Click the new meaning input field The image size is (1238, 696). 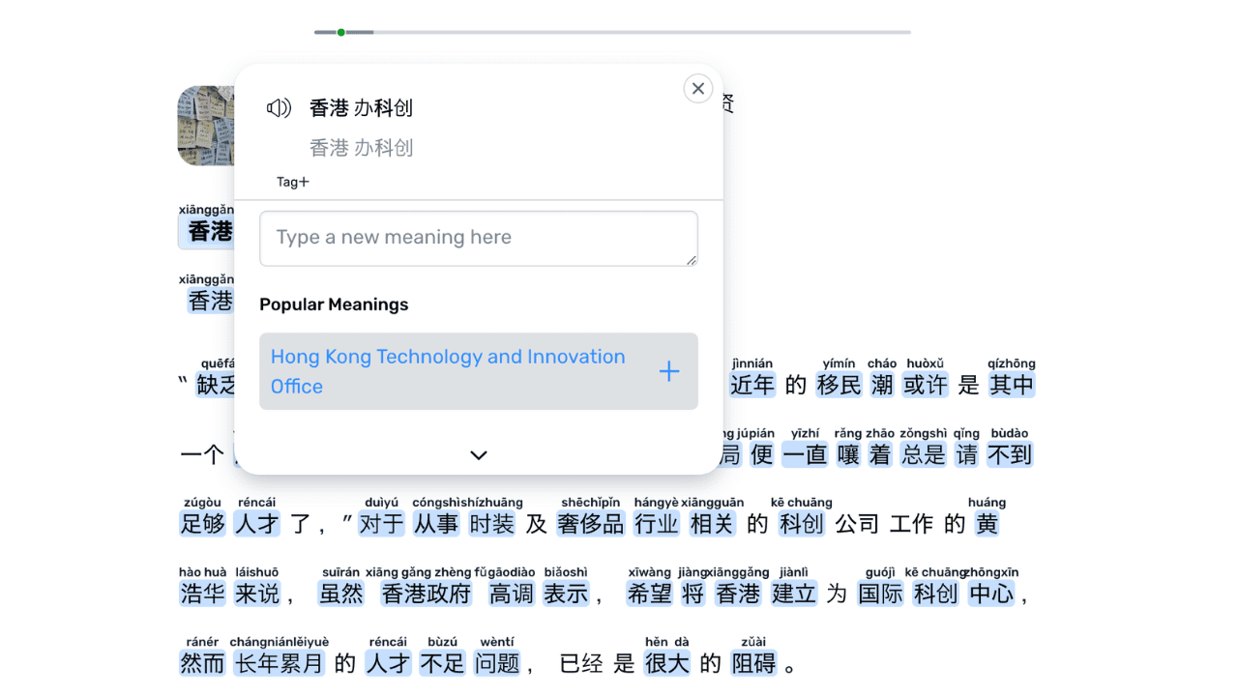pos(478,238)
